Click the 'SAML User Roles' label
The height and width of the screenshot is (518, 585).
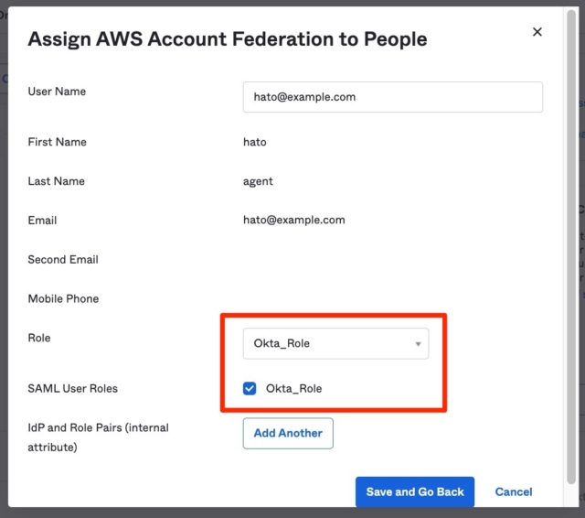pos(73,388)
